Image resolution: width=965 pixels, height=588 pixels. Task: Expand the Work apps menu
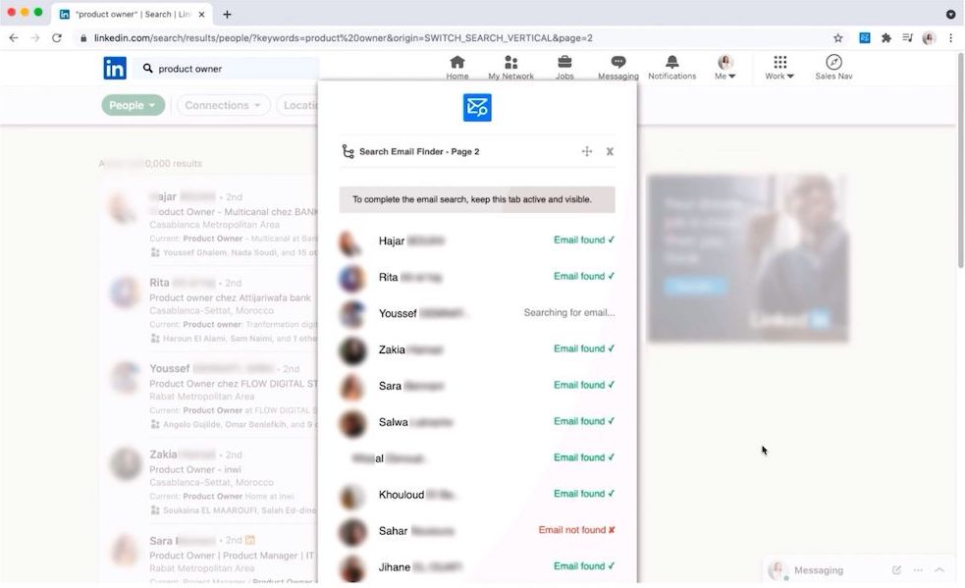coord(779,68)
